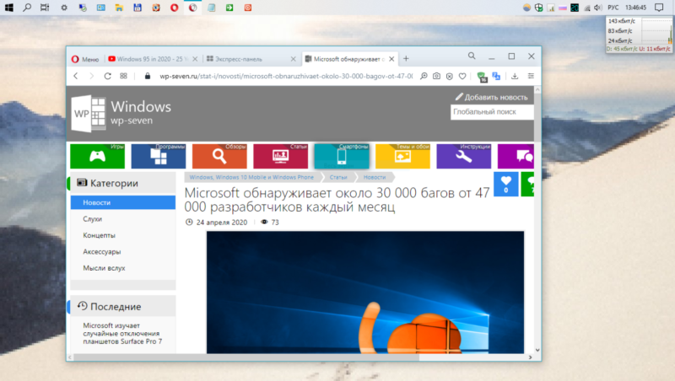The height and width of the screenshot is (381, 675).
Task: Open the downloads arrow icon
Action: tap(515, 76)
